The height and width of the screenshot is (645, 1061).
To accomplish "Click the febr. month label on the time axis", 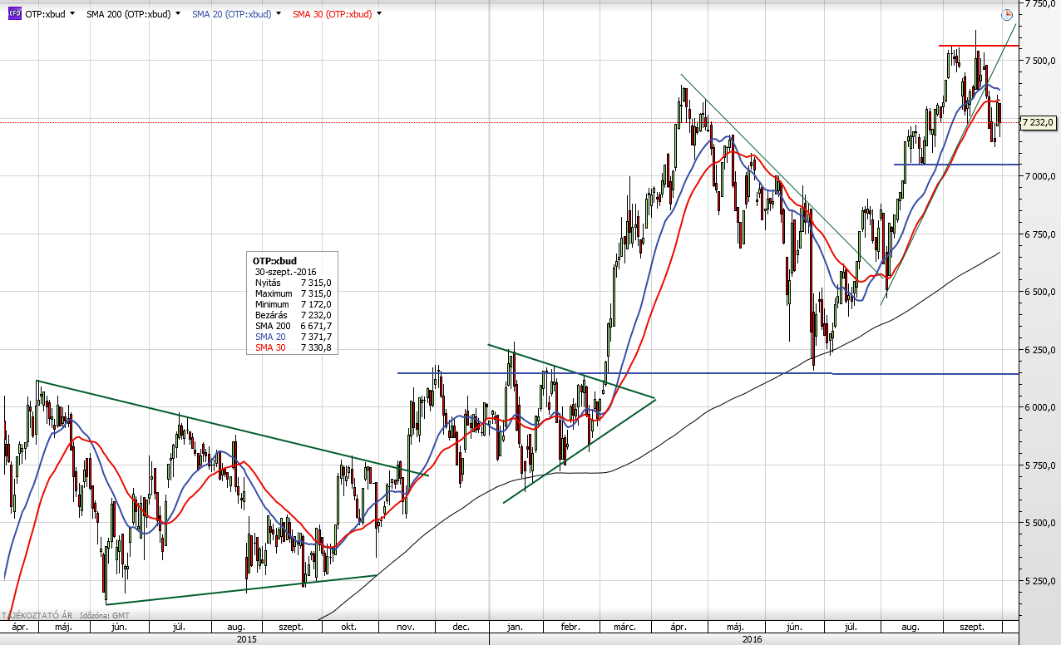I will 570,626.
